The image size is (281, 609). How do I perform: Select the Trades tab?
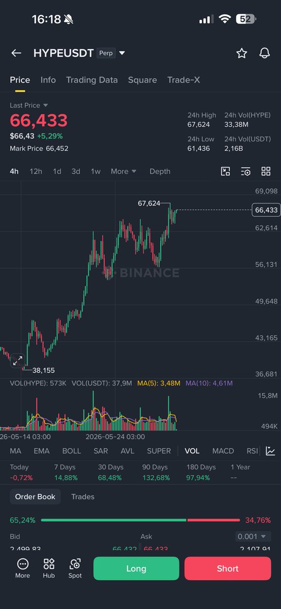click(83, 497)
